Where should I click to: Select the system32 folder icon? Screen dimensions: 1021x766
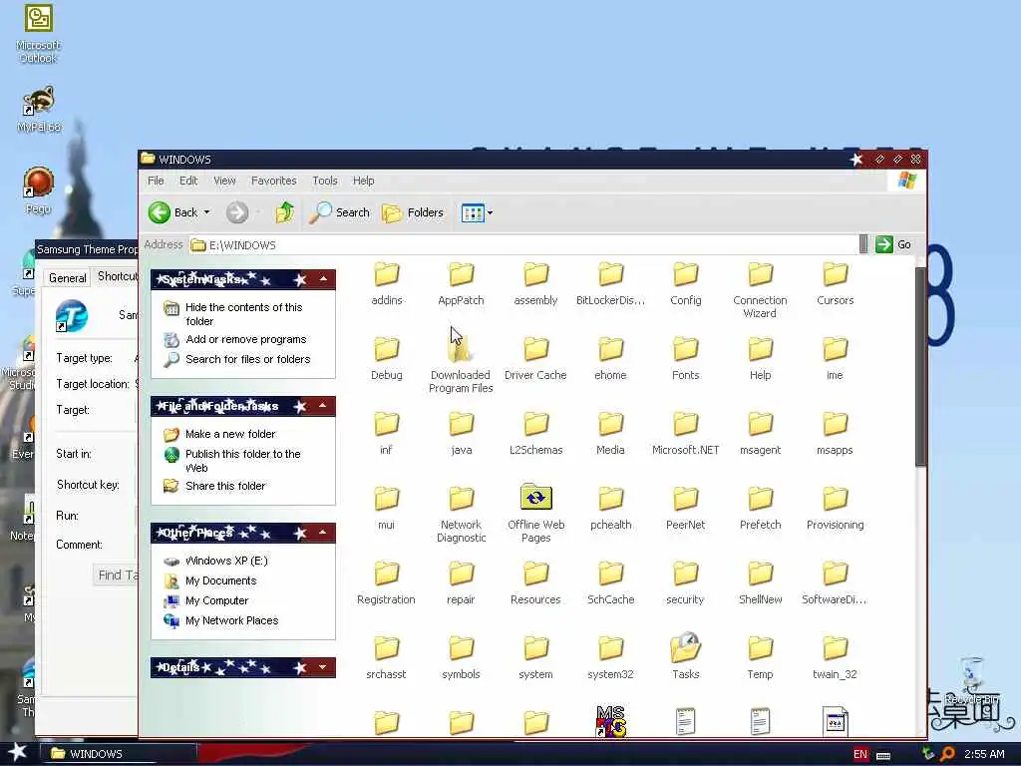611,649
